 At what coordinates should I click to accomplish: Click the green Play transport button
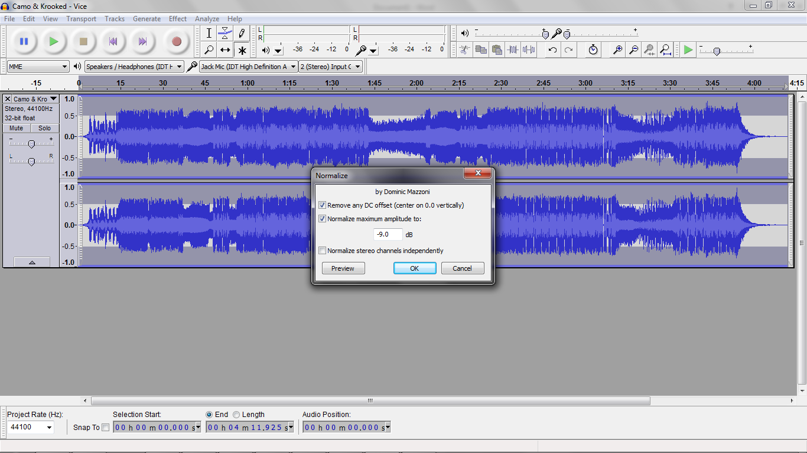click(54, 41)
